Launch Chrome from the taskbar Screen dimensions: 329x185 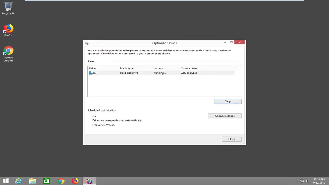pyautogui.click(x=61, y=181)
